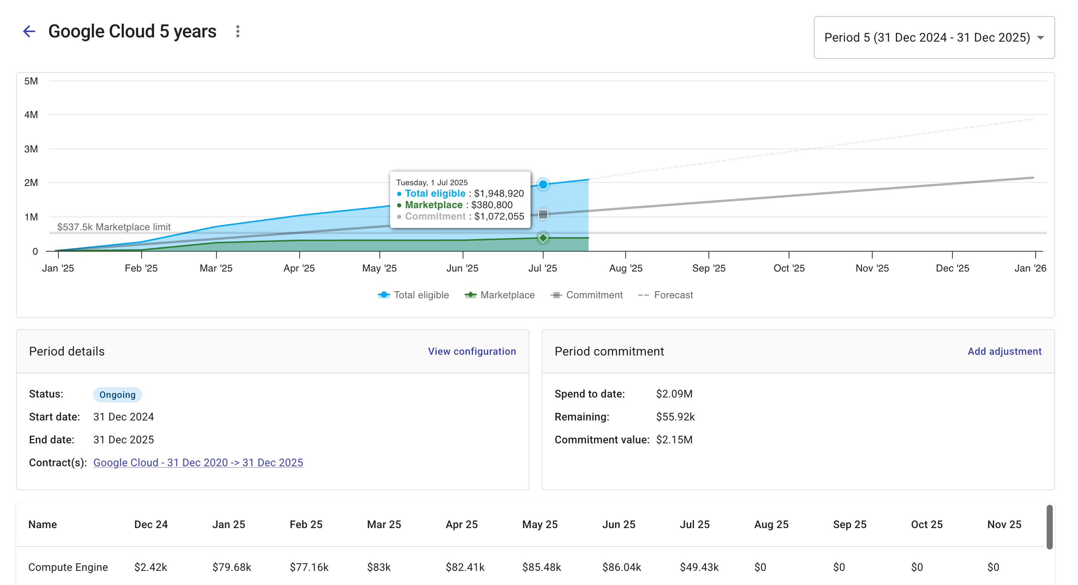Select the blue Total eligible legend marker
The width and height of the screenshot is (1078, 585).
(384, 295)
